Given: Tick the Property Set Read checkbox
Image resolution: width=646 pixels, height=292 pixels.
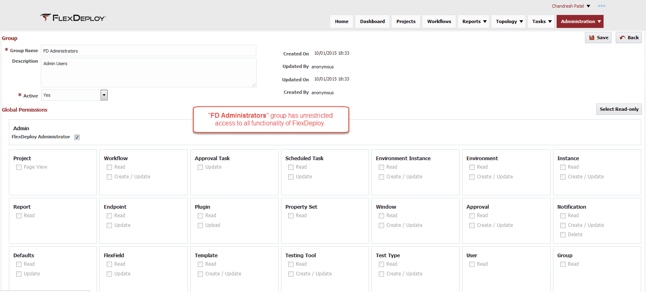Looking at the screenshot, I should click(x=291, y=216).
